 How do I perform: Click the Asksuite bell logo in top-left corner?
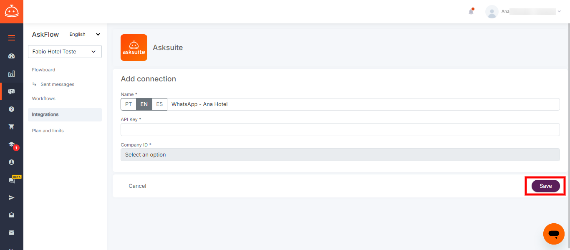click(12, 11)
